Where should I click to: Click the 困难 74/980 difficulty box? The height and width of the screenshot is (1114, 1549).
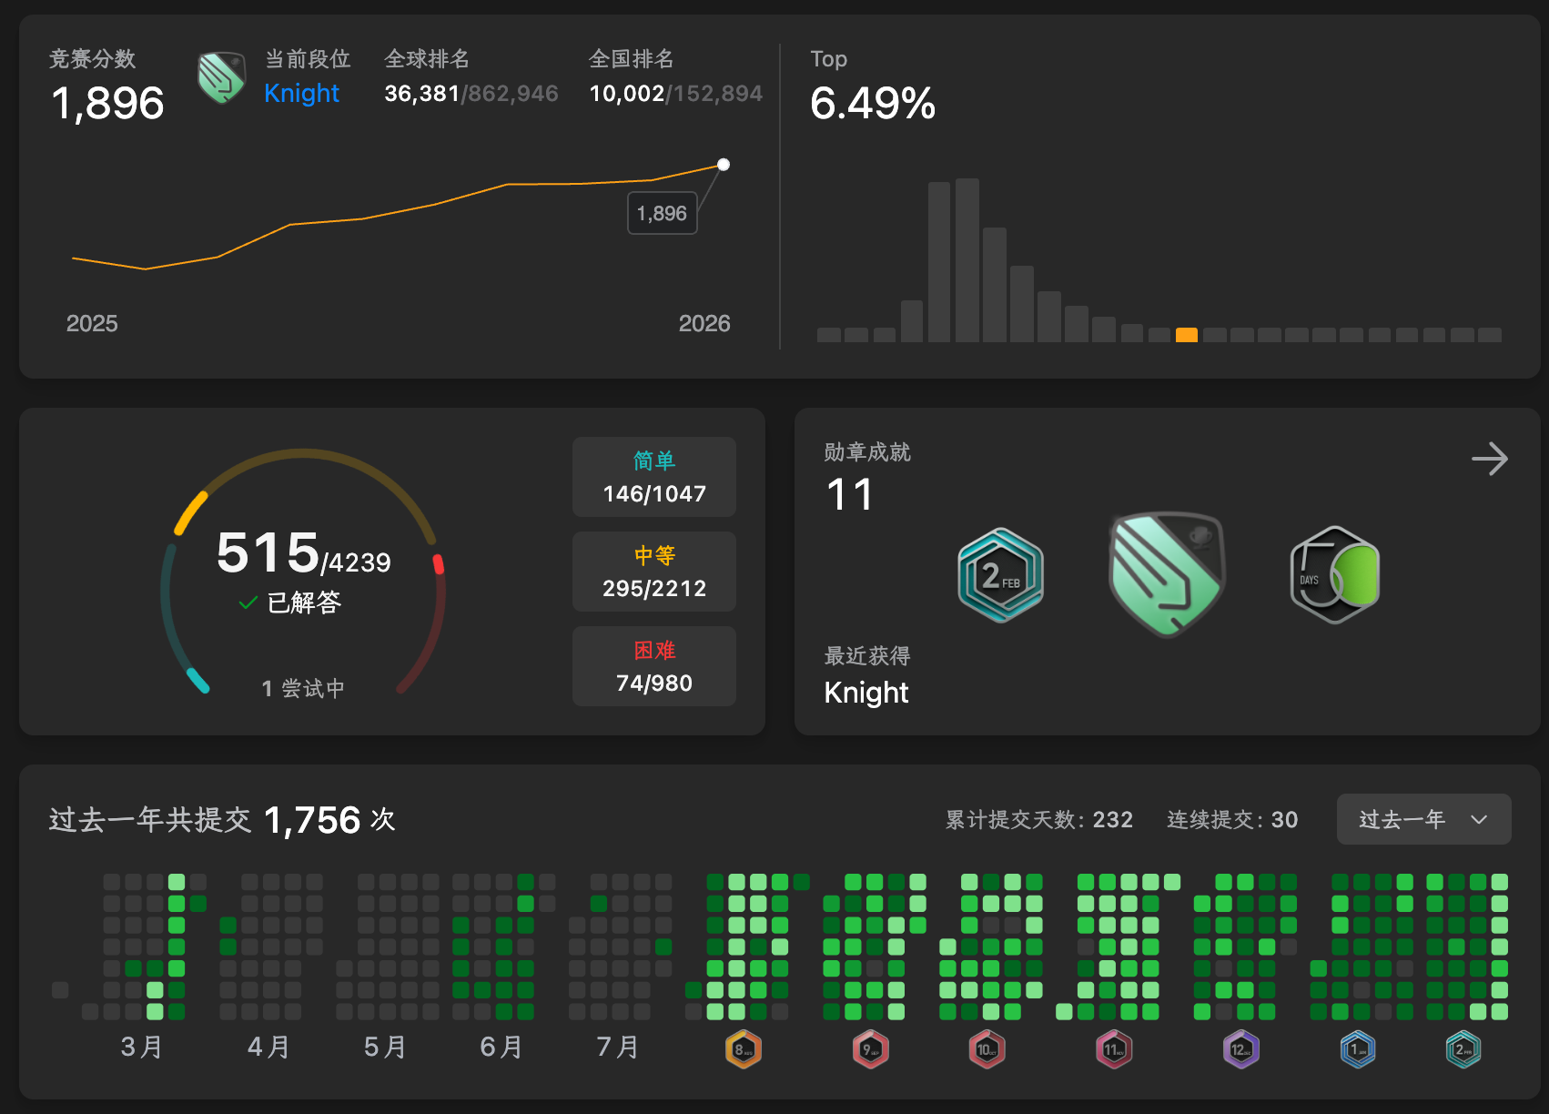pyautogui.click(x=653, y=666)
